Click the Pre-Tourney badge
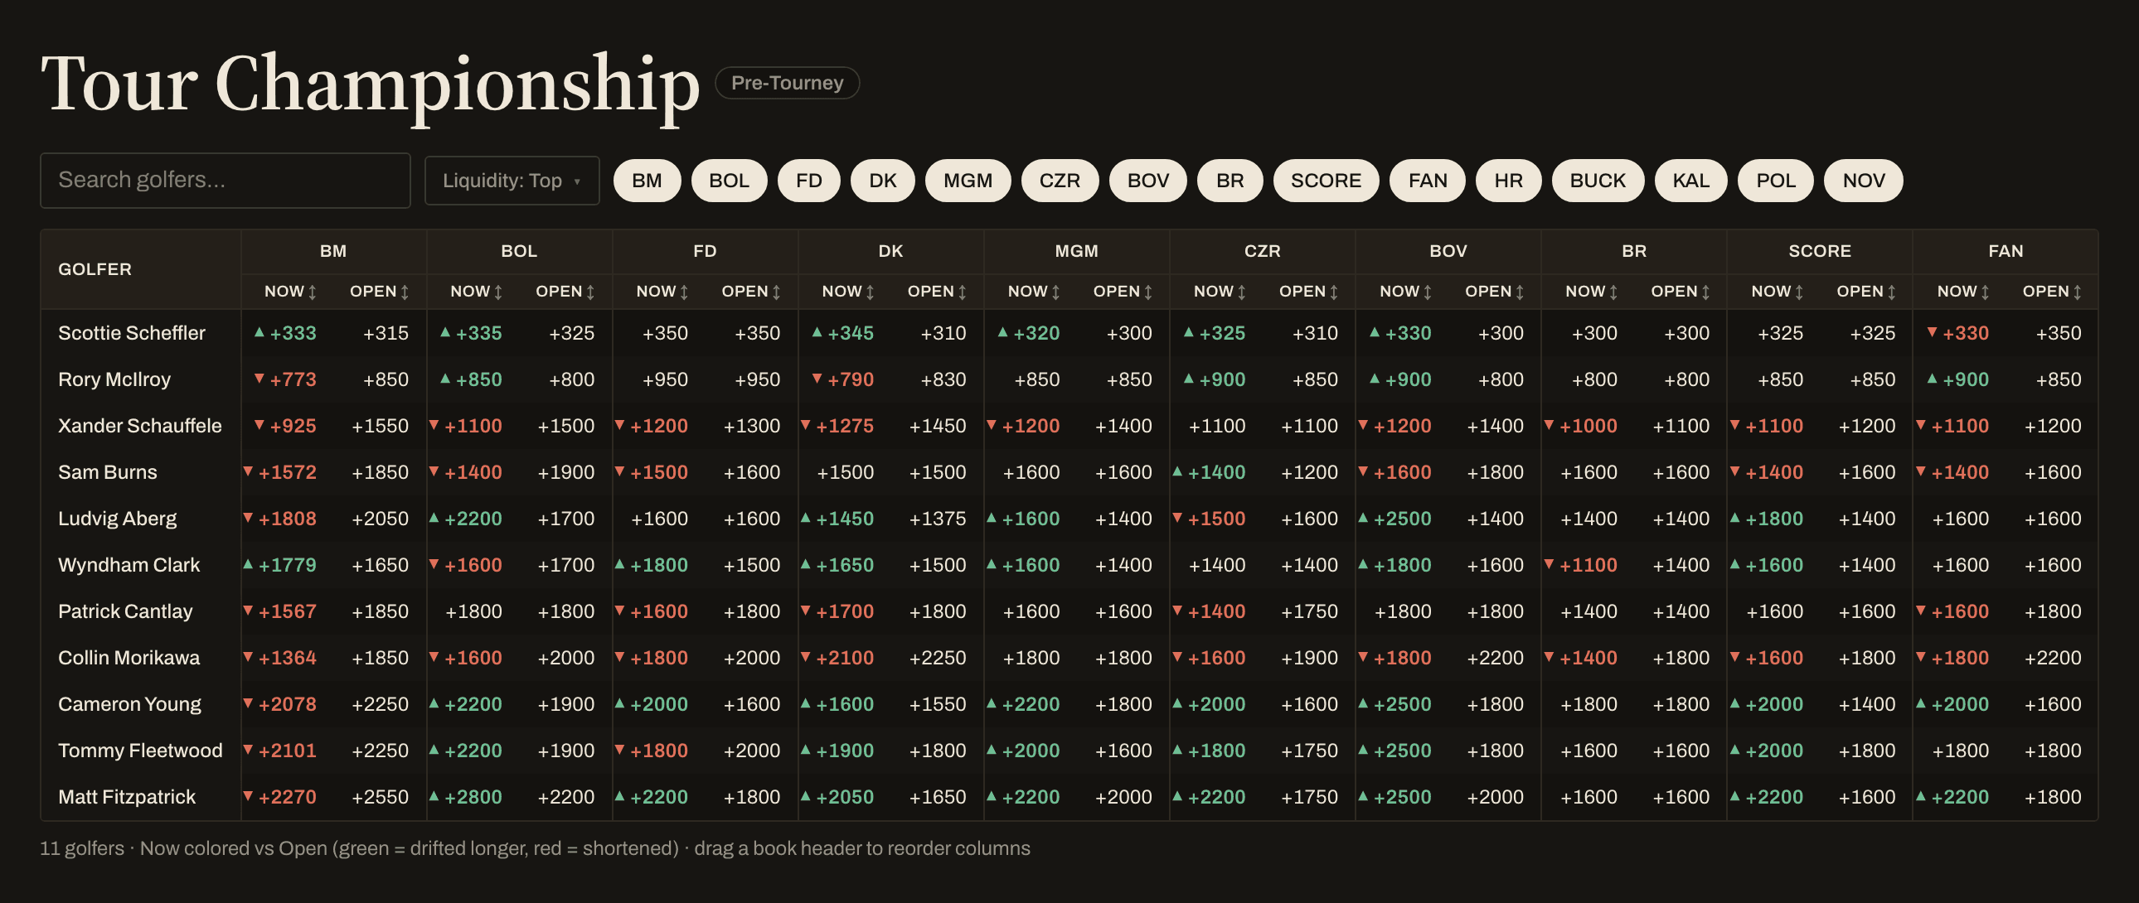This screenshot has height=903, width=2139. tap(787, 83)
